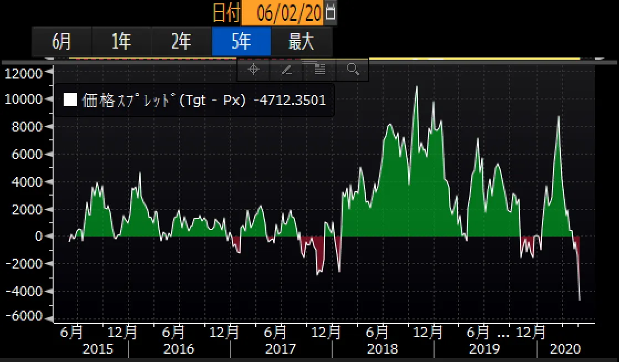This screenshot has height=362, width=619.
Task: Select the 6月 time range button
Action: (63, 41)
